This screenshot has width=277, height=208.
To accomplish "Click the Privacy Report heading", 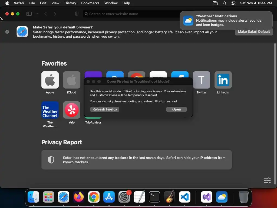I will (x=62, y=142).
